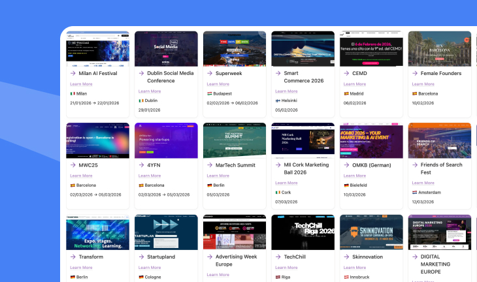Follow Learn More link under Startupland
This screenshot has width=477, height=282.
(150, 268)
